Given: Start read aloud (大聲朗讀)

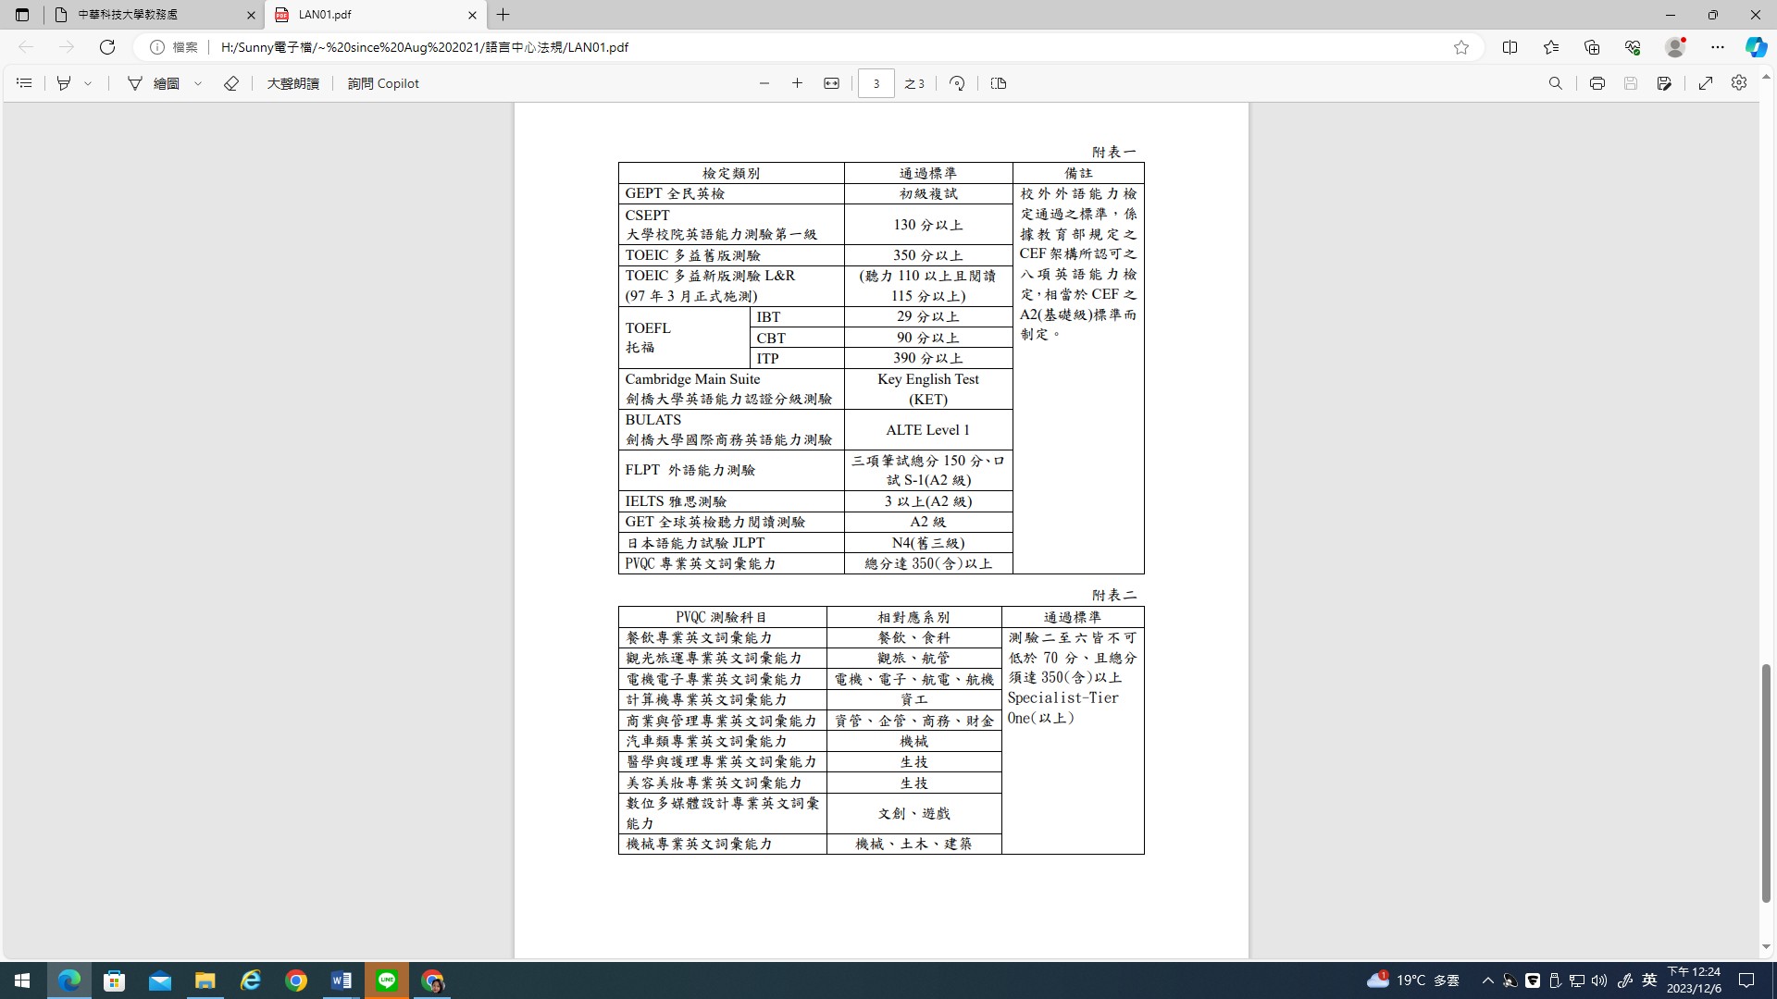Looking at the screenshot, I should point(292,83).
